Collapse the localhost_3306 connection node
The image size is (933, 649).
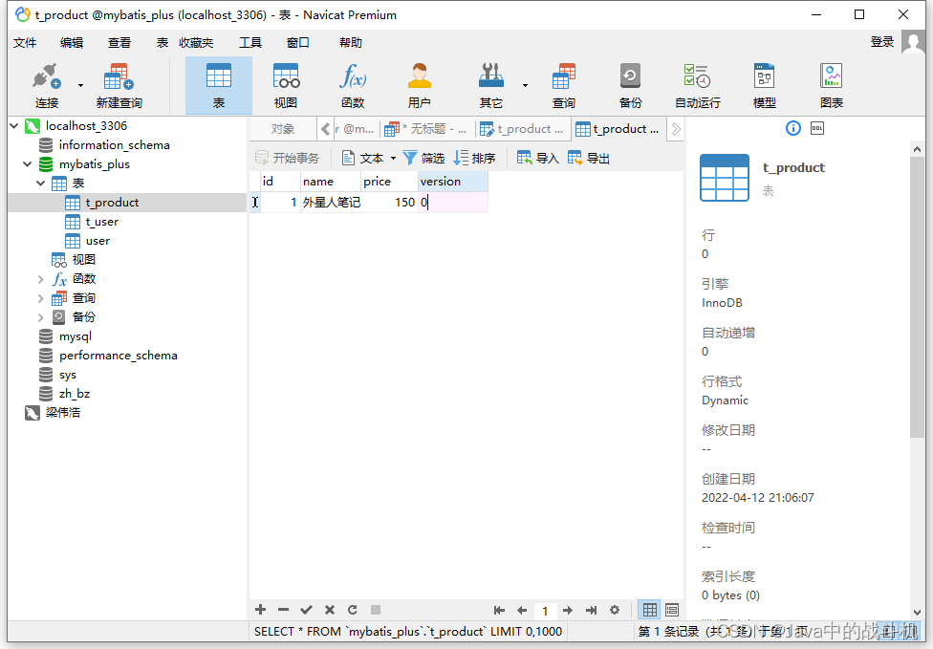(x=14, y=126)
